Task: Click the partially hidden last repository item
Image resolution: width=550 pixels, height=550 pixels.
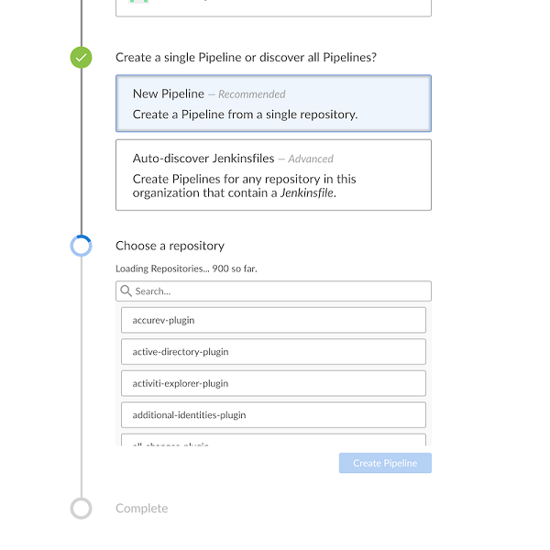Action: [273, 442]
